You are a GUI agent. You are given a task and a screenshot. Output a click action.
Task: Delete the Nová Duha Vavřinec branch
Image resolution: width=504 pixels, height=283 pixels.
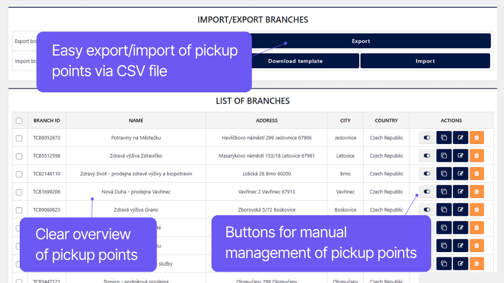click(476, 192)
